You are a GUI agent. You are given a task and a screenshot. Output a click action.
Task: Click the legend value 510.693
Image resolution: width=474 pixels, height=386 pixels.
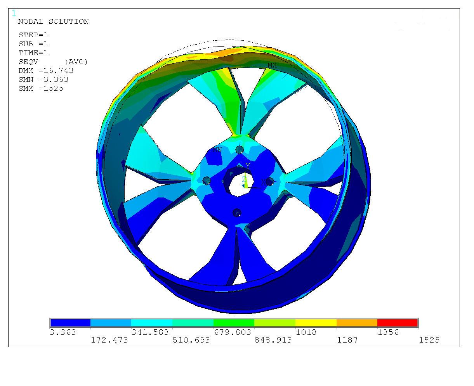click(191, 340)
